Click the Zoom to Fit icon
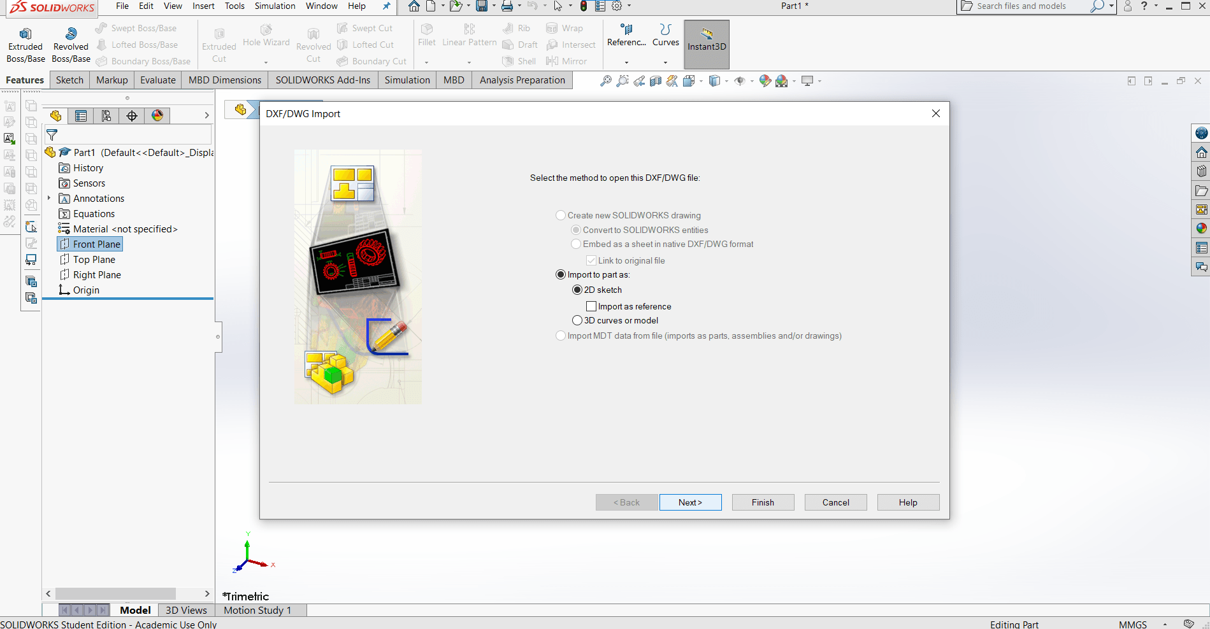Viewport: 1210px width, 629px height. [606, 81]
